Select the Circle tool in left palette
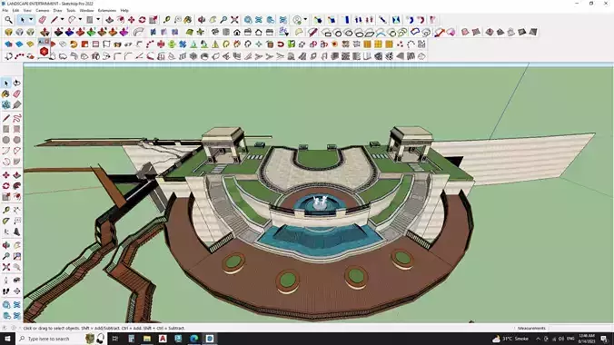614x345 pixels. [5, 140]
